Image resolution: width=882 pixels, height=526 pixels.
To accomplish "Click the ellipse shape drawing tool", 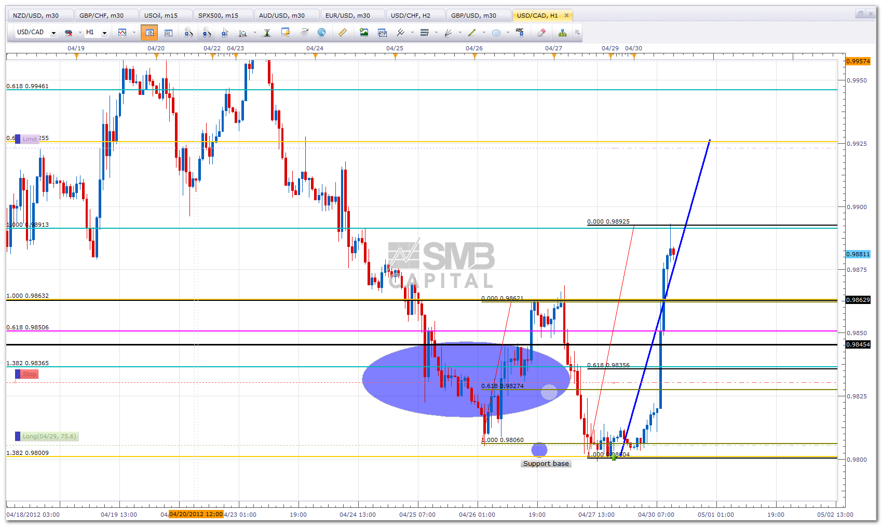I will [496, 33].
